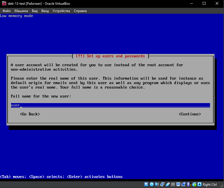Focus the full name input field
Screen dimensions: 224x188
(x=110, y=105)
